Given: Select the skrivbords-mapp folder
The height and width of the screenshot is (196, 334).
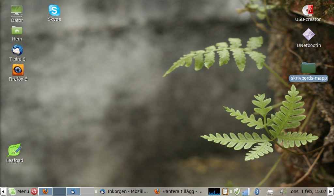Looking at the screenshot, I should (x=308, y=68).
